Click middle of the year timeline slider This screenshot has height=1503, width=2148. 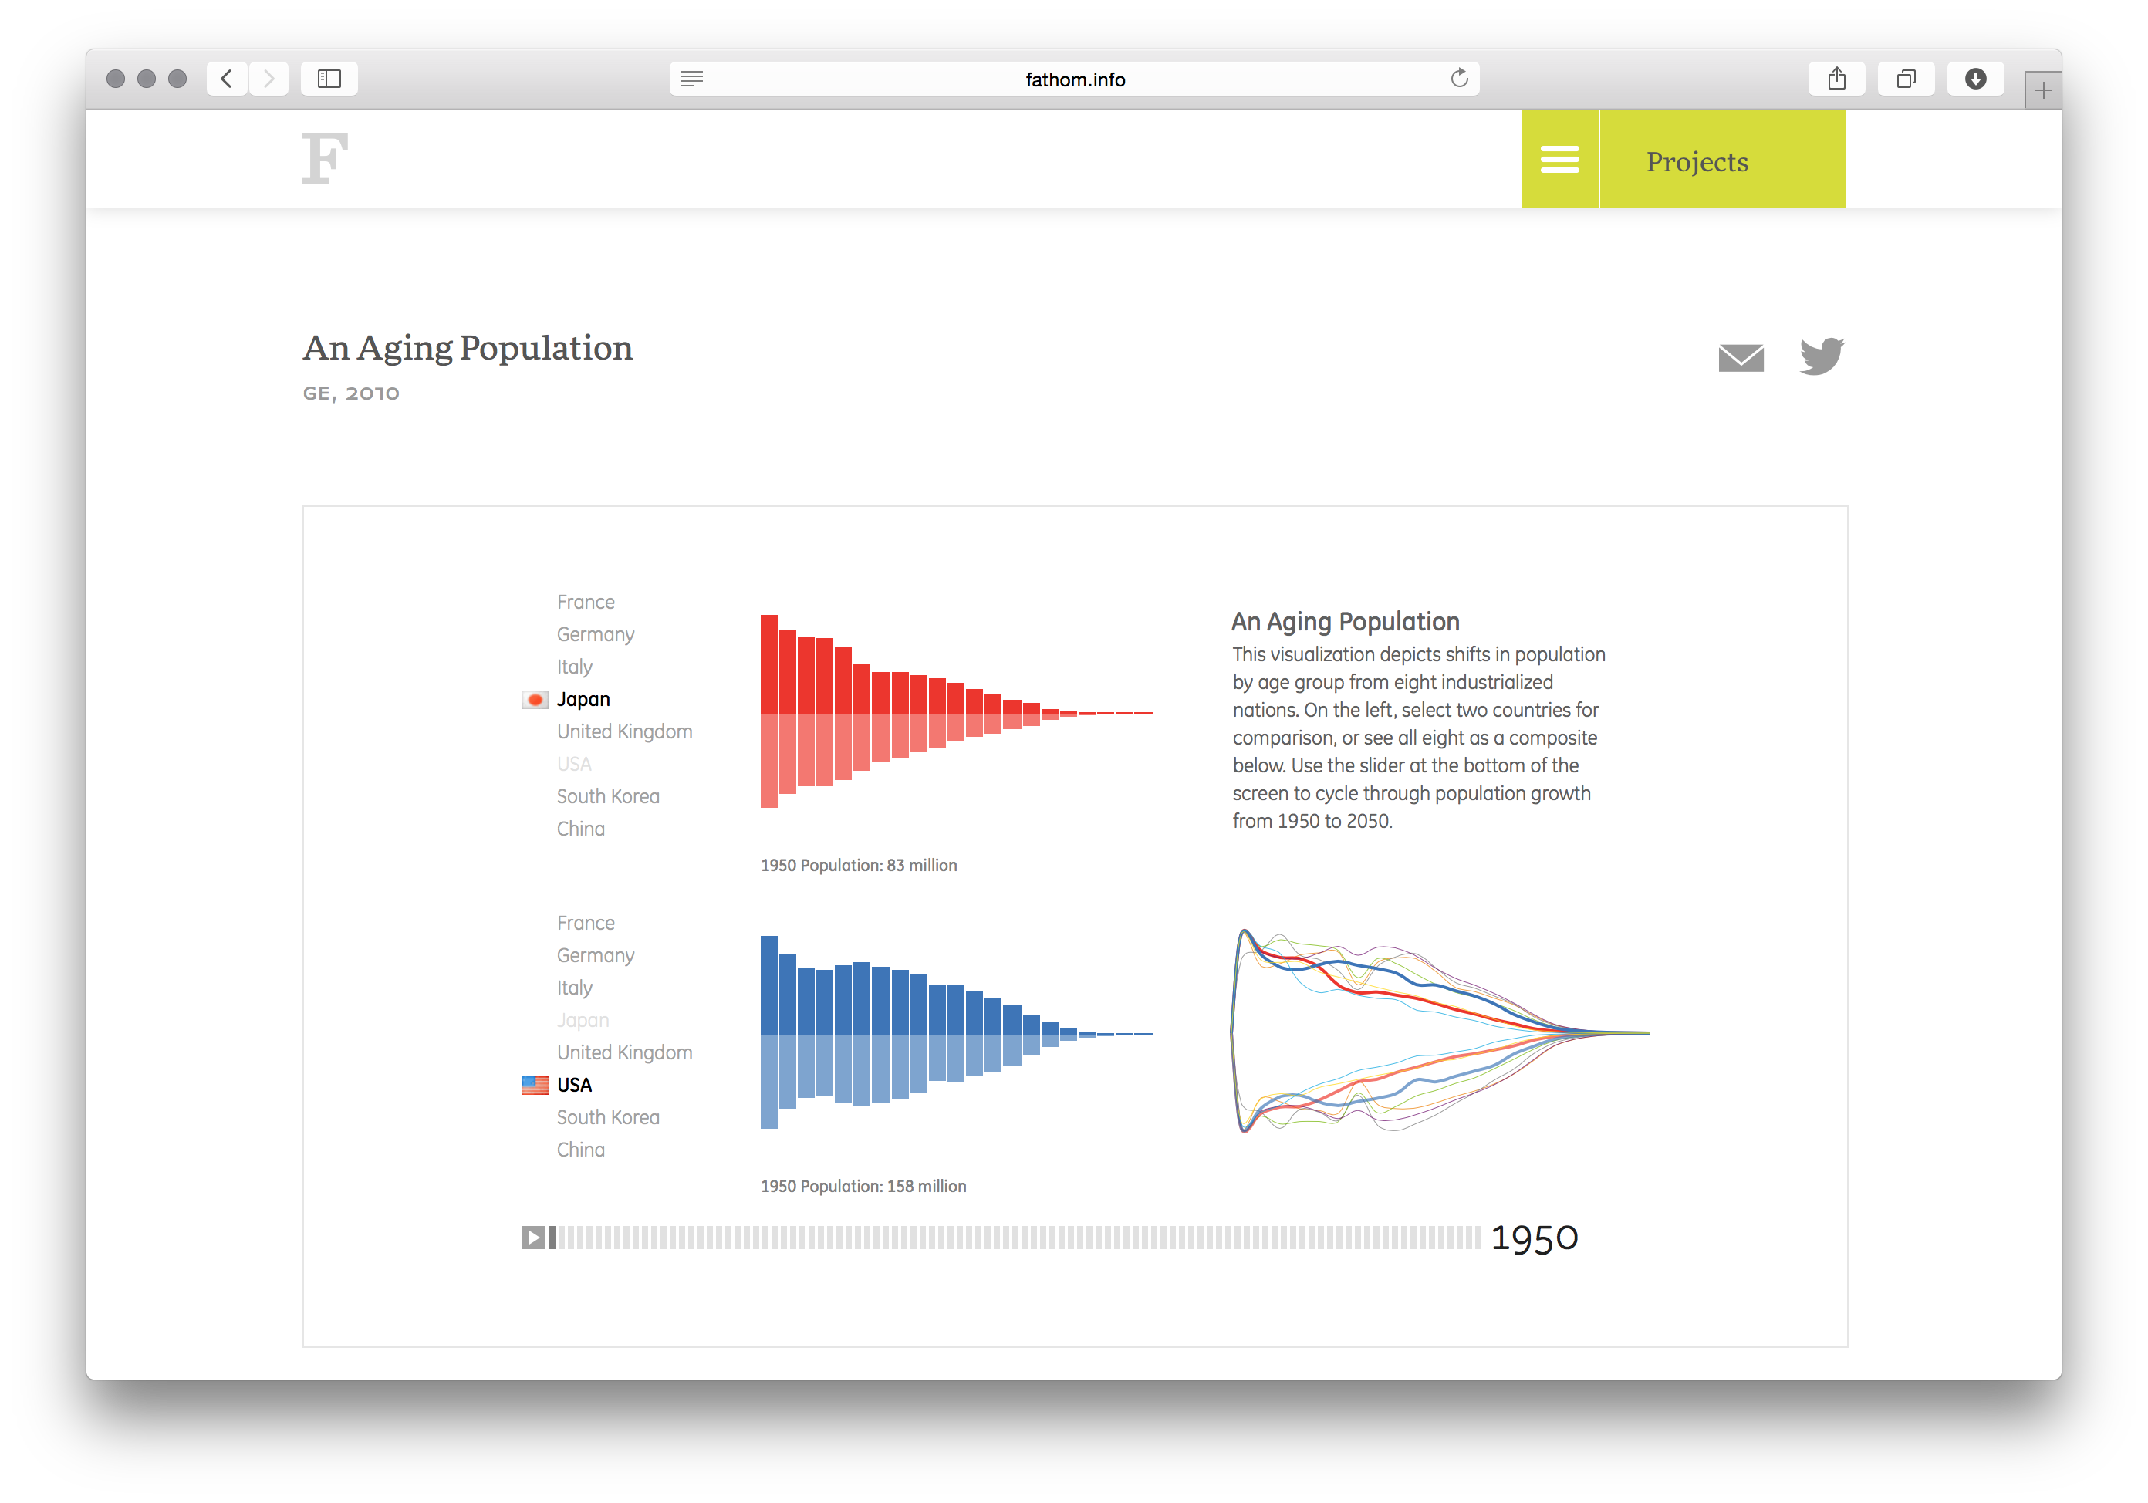click(x=1018, y=1238)
